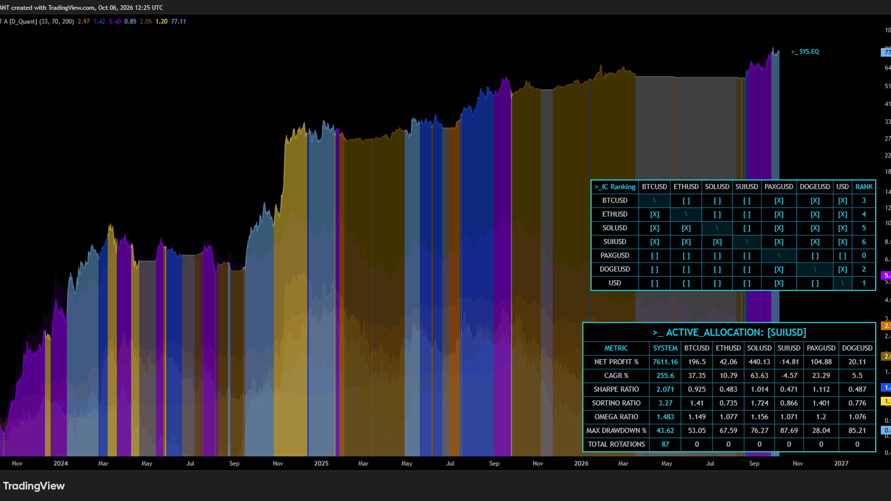Viewport: 891px width, 501px height.
Task: Click the purple 5.4 price scale tag
Action: (886, 276)
